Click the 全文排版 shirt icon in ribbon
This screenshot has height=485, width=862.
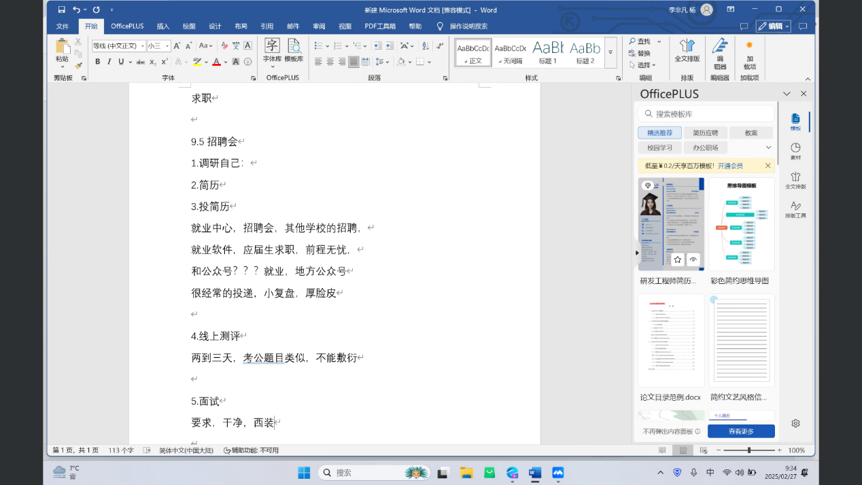[687, 51]
